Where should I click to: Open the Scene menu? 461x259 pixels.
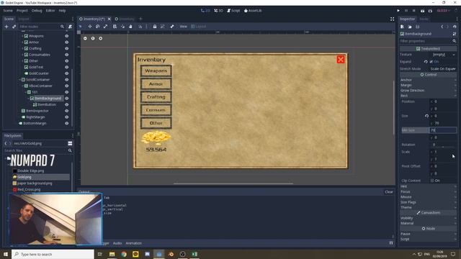point(8,11)
